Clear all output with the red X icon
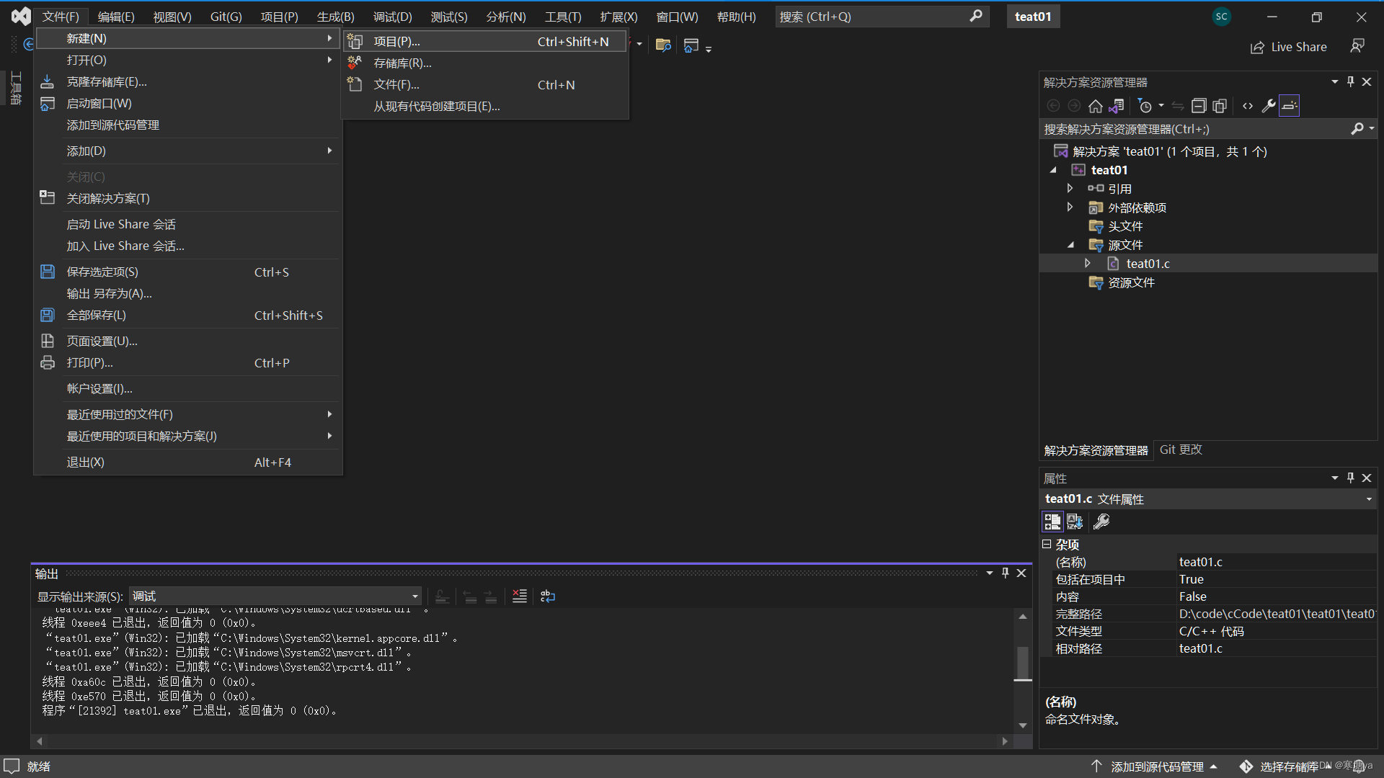Screen dimensions: 1384x778 (519, 596)
